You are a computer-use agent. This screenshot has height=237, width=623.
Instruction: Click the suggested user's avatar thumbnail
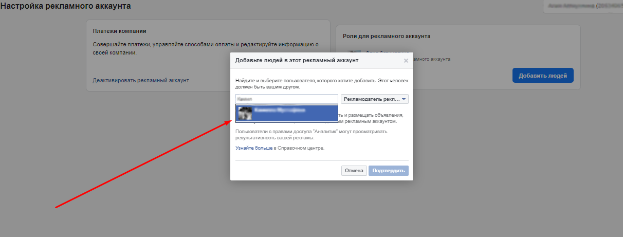pyautogui.click(x=245, y=113)
